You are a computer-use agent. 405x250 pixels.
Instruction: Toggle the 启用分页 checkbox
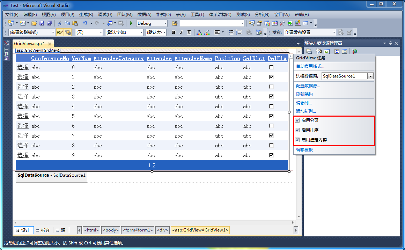pyautogui.click(x=297, y=120)
